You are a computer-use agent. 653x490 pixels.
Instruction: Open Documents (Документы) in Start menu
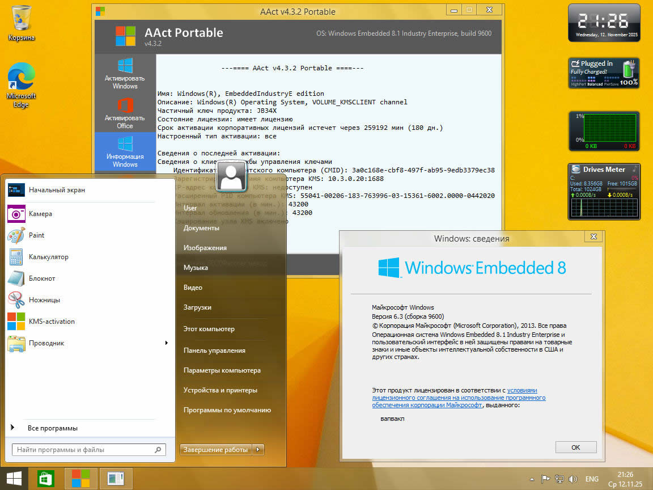point(201,228)
